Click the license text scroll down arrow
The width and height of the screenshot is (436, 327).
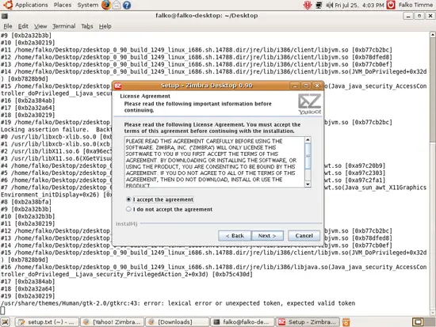(308, 184)
